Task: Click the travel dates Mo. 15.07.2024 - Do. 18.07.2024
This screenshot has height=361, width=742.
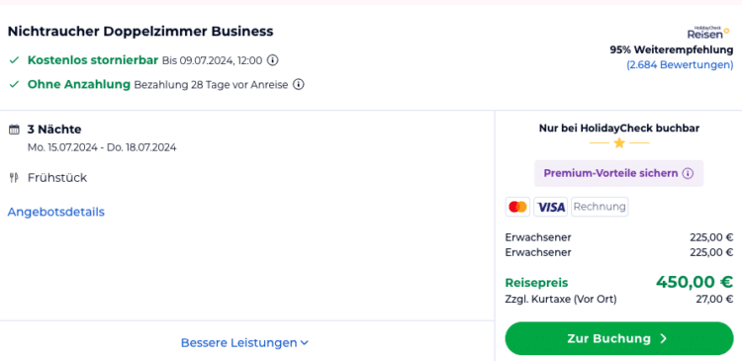Action: [102, 147]
